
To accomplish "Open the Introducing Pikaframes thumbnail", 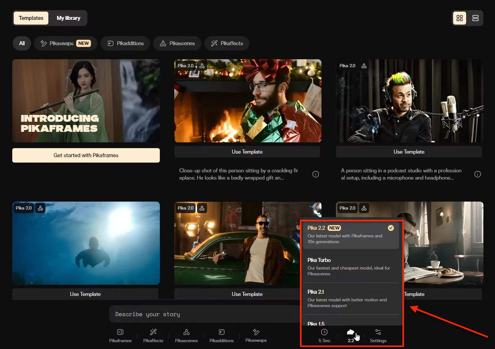I will (x=86, y=101).
